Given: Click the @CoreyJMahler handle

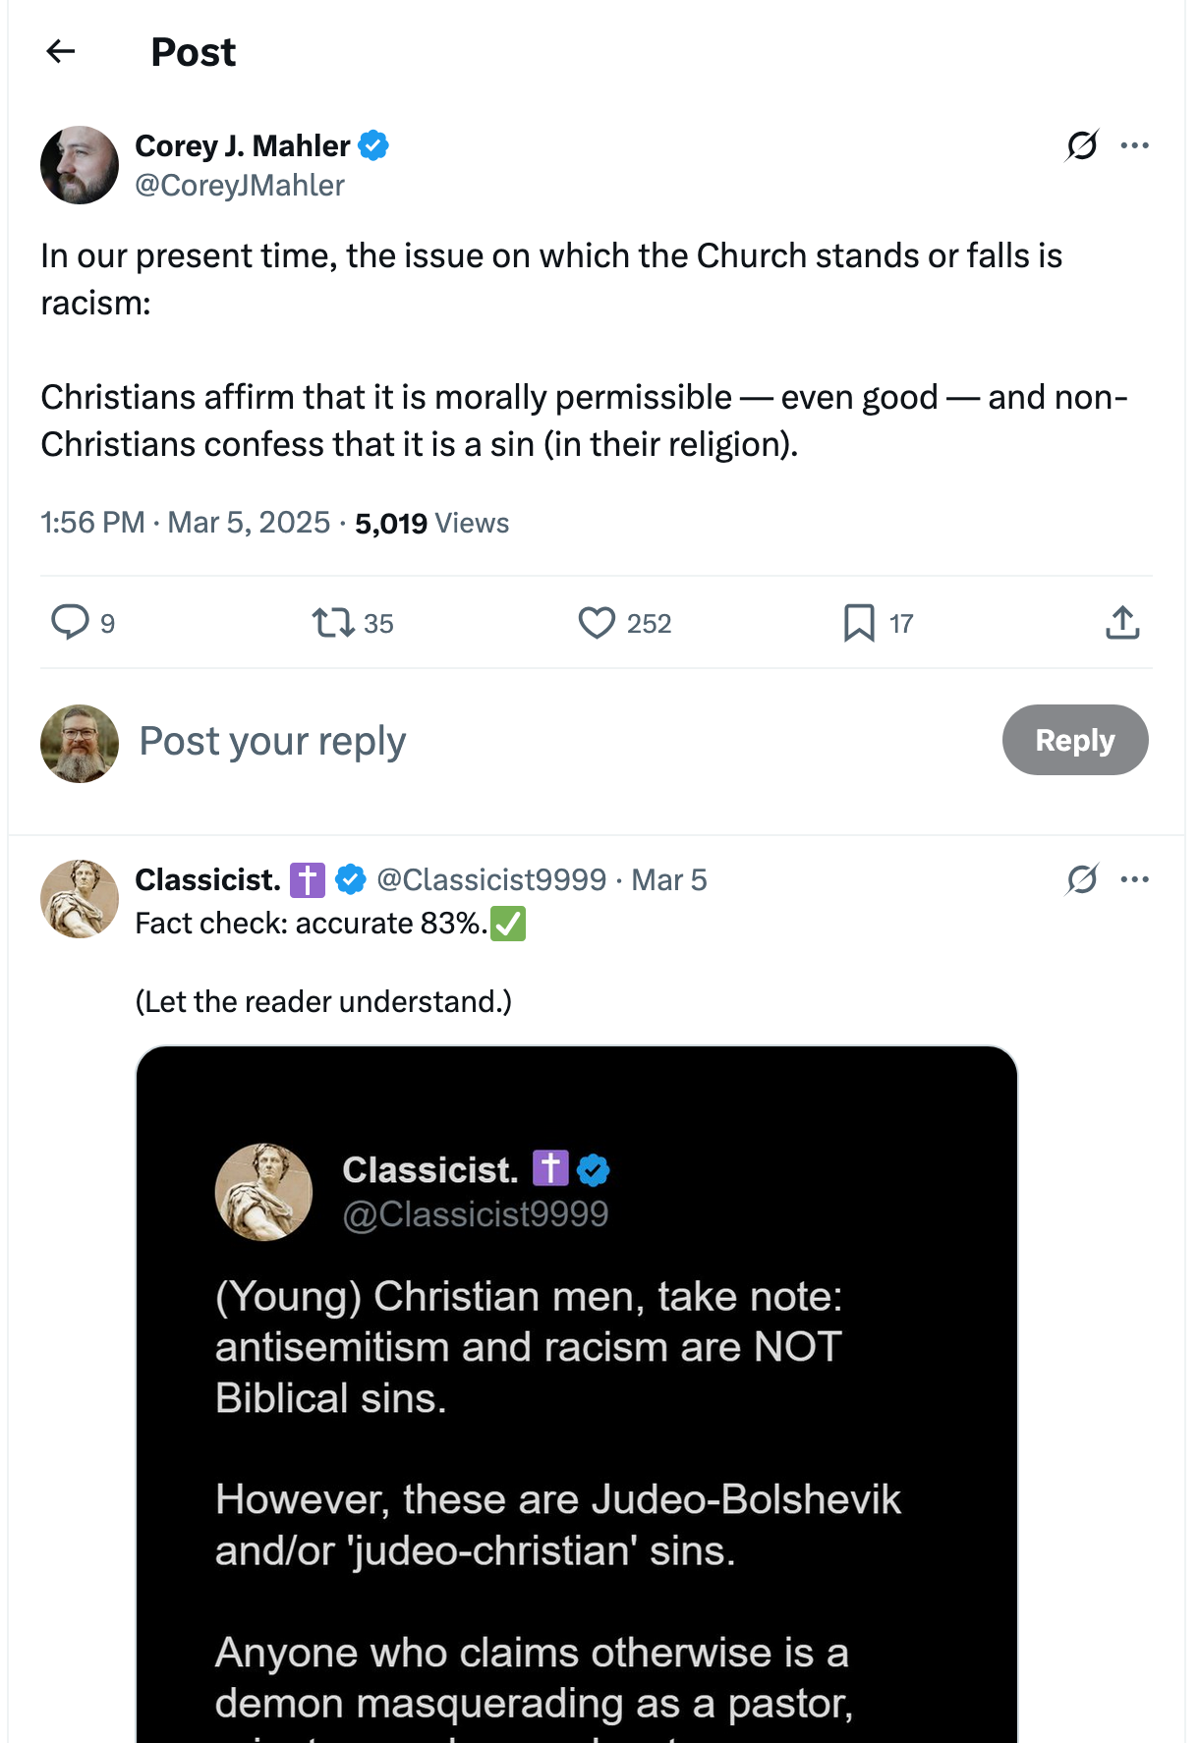Looking at the screenshot, I should pos(240,186).
